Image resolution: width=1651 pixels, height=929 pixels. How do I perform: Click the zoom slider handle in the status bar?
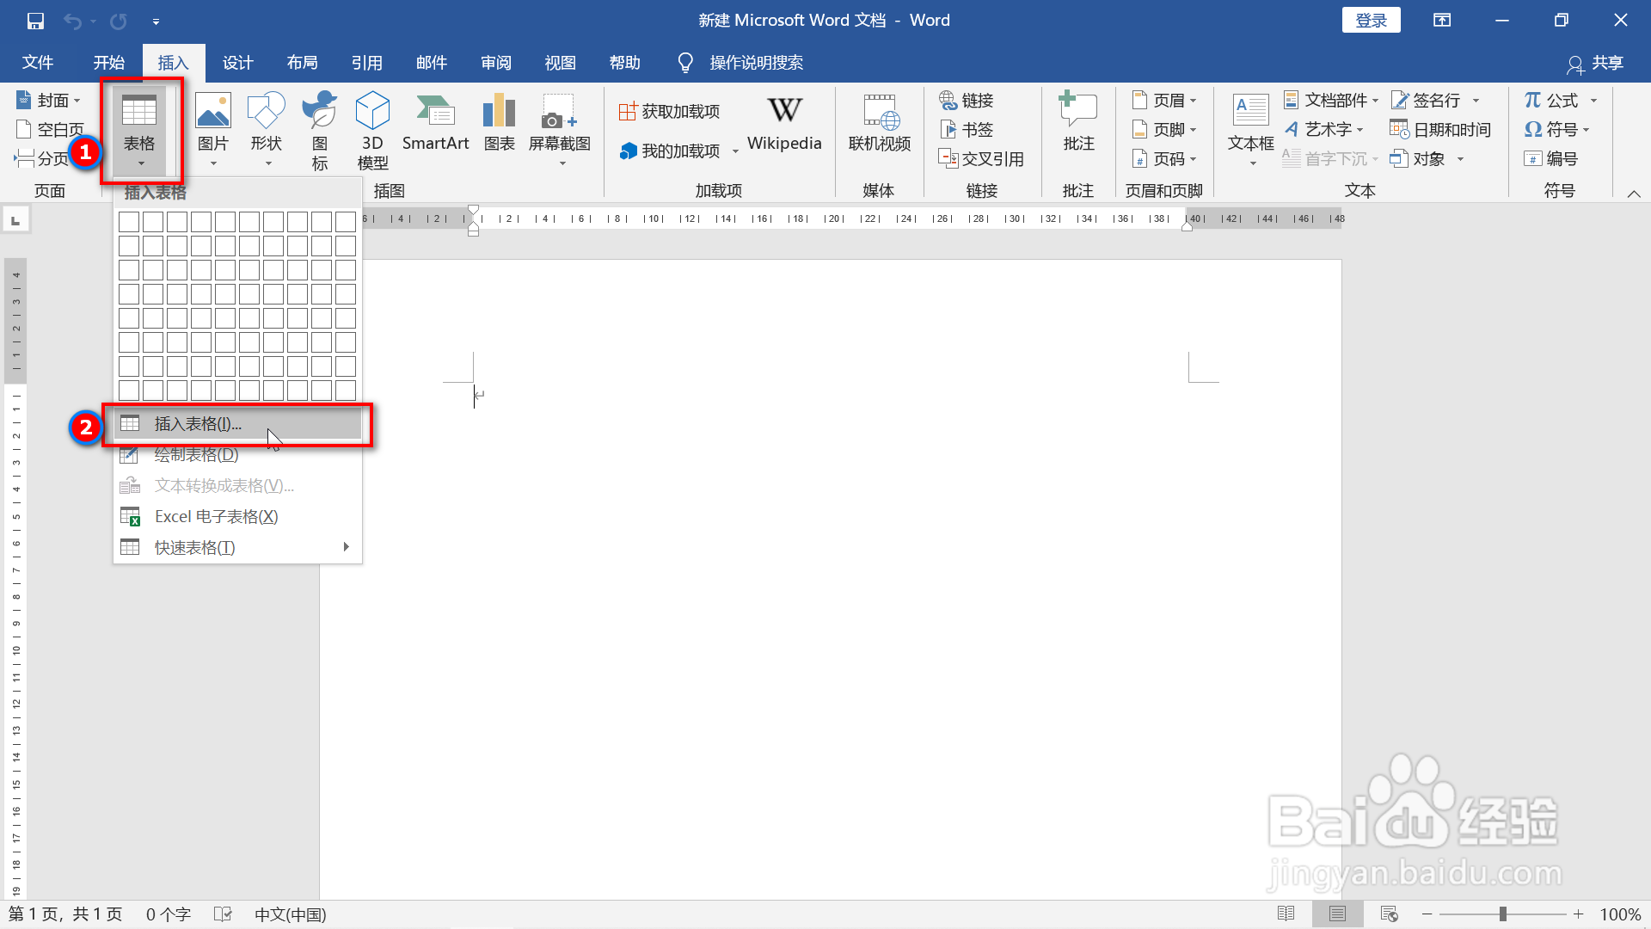pos(1502,914)
